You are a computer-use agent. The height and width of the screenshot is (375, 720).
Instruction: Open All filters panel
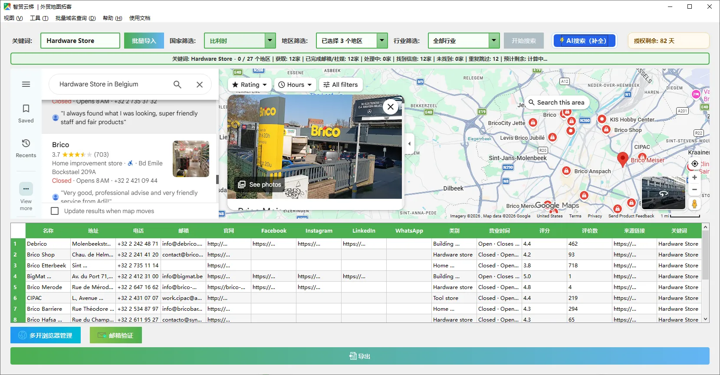(x=341, y=85)
